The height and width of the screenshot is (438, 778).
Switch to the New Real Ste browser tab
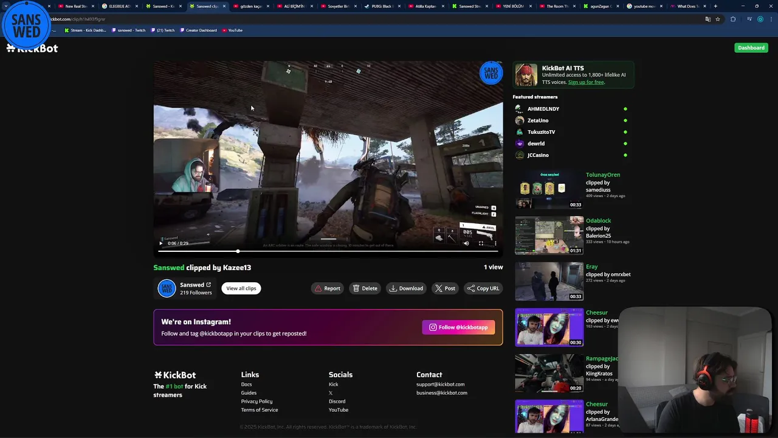pos(75,6)
